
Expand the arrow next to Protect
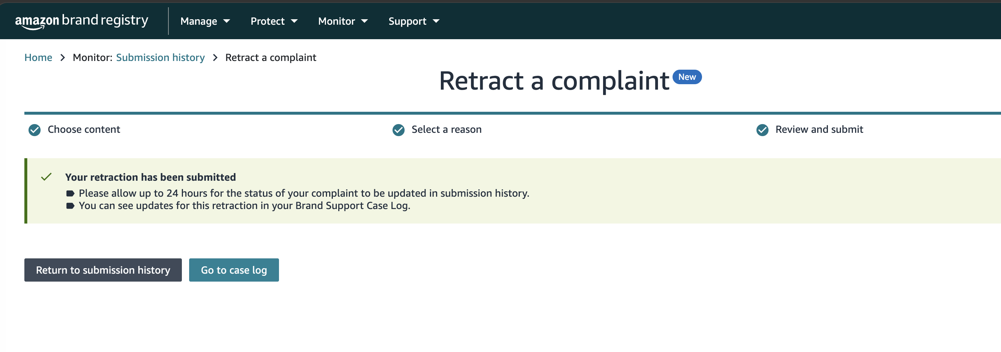(294, 21)
